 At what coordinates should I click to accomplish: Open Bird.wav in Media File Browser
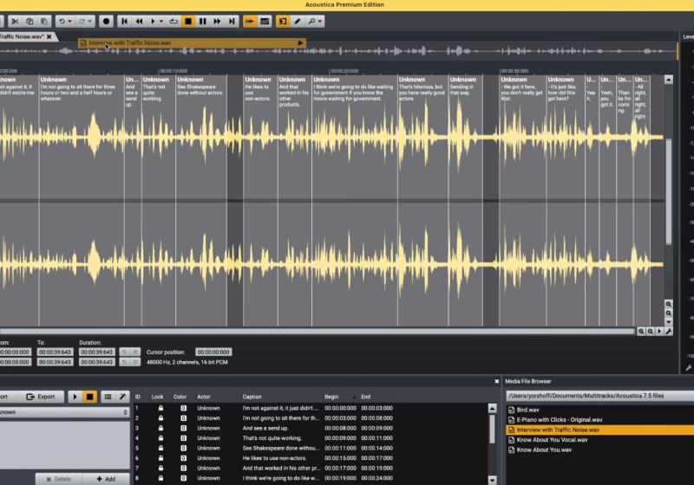coord(527,410)
